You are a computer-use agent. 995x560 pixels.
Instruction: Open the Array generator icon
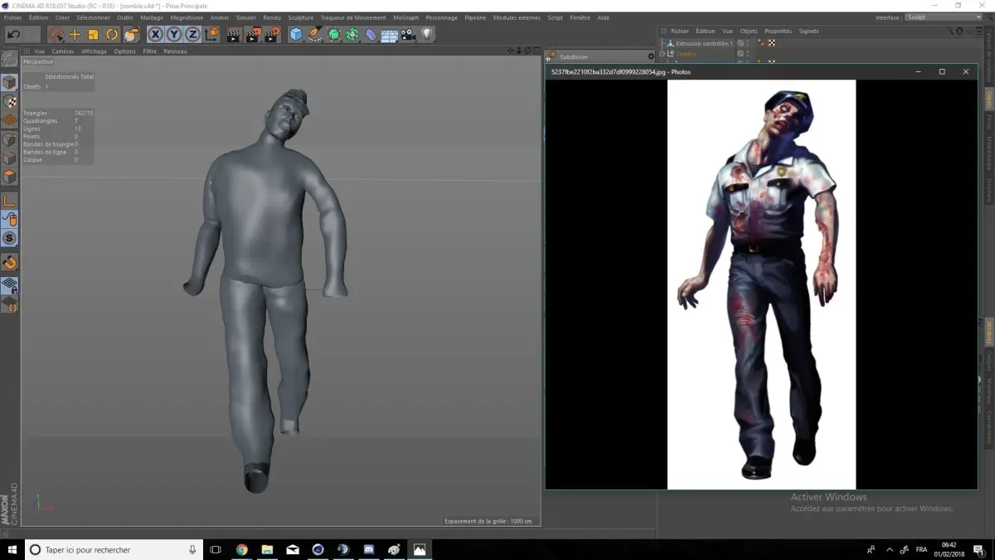click(352, 34)
